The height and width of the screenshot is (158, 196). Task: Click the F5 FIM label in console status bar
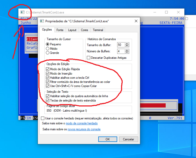[x=26, y=118]
